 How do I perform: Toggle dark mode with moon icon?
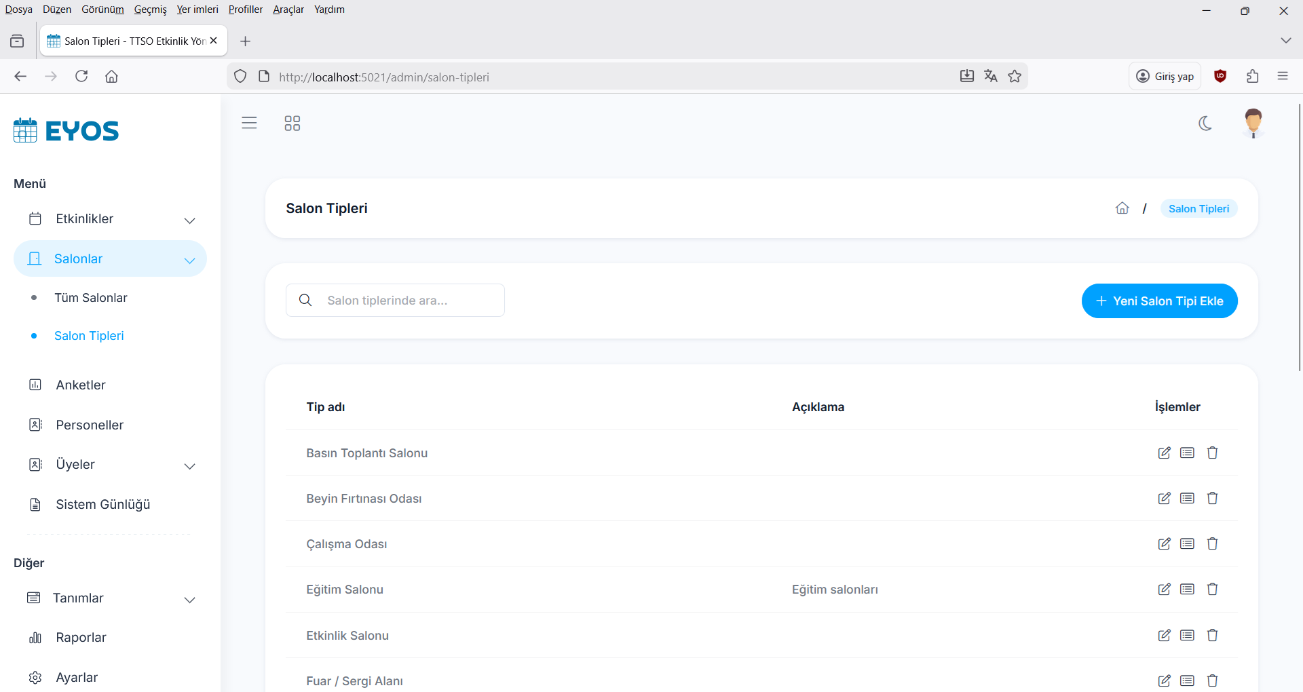click(x=1205, y=123)
